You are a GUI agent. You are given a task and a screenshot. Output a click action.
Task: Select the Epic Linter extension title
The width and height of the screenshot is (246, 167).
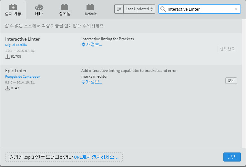pos(16,71)
